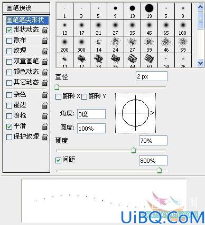Uncheck the 间距 checkbox
This screenshot has width=205, height=225.
[58, 160]
